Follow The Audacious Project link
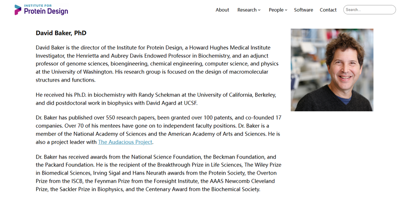 coord(125,142)
